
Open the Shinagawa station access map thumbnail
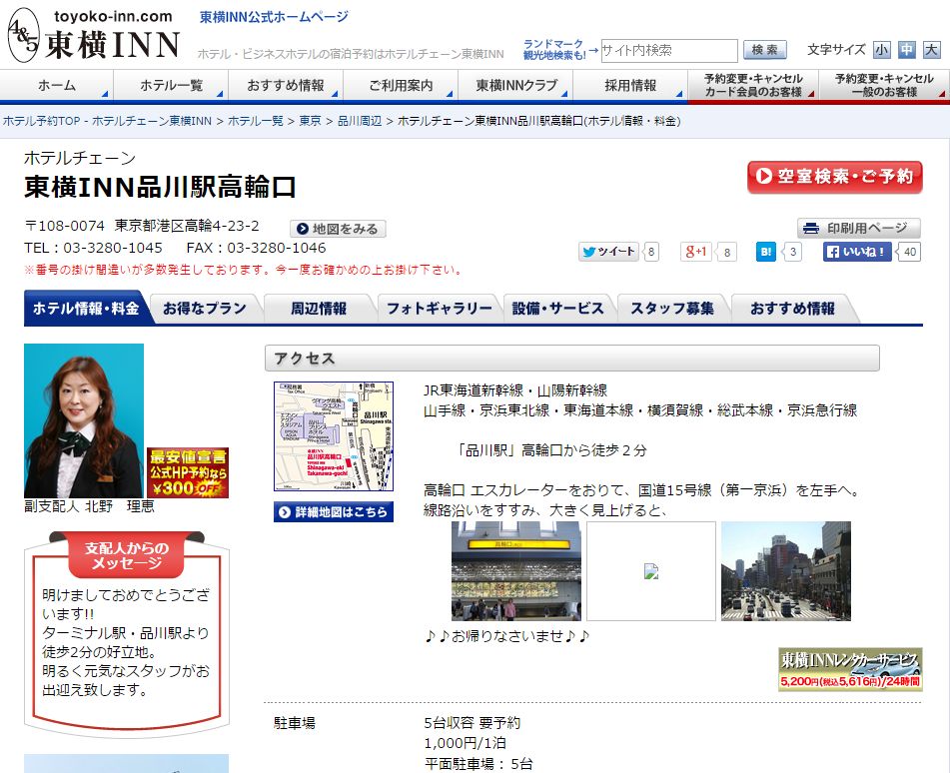click(x=334, y=436)
